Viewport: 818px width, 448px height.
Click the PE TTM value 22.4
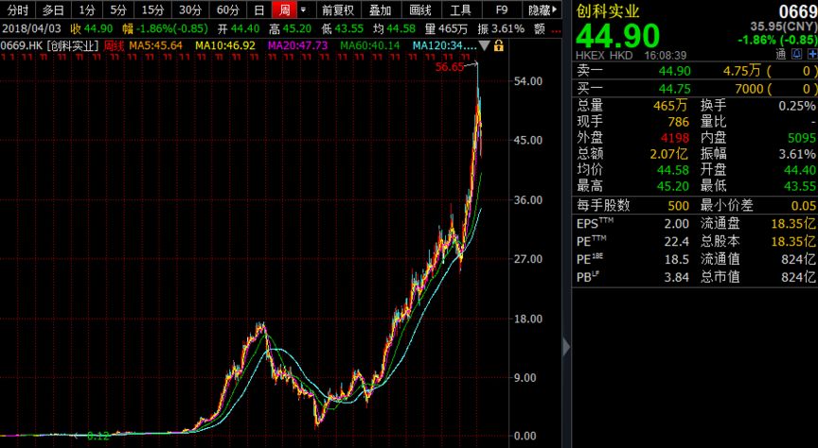pos(677,242)
